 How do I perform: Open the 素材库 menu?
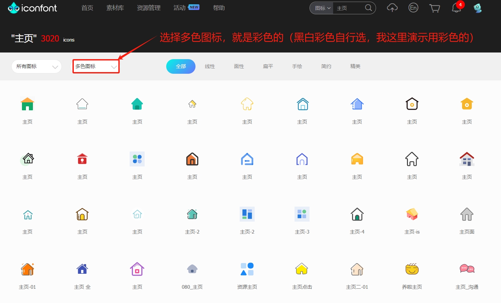(115, 8)
